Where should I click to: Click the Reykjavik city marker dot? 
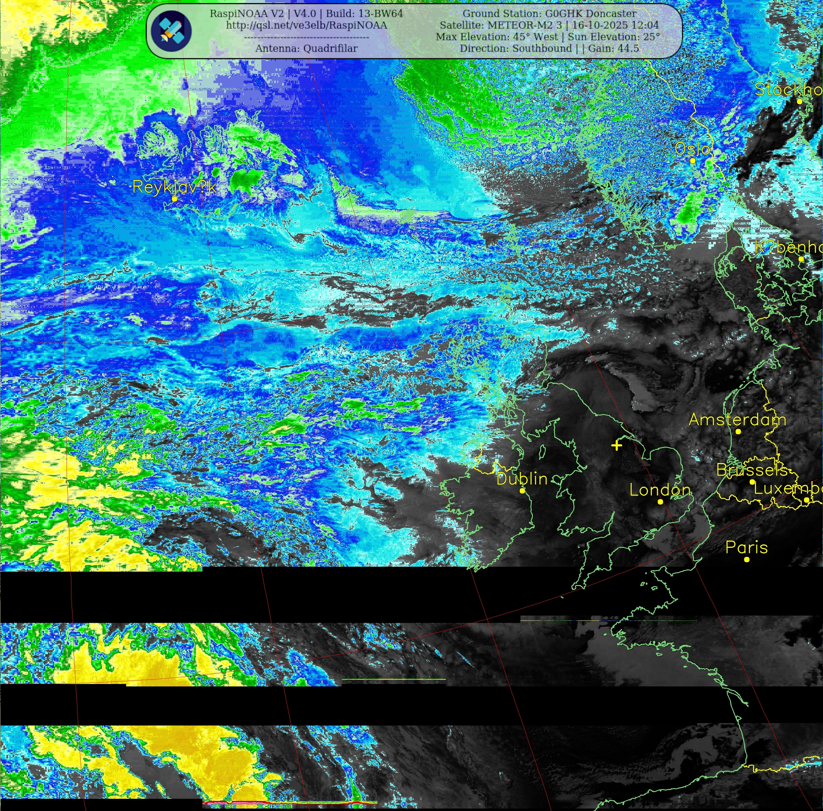[174, 199]
